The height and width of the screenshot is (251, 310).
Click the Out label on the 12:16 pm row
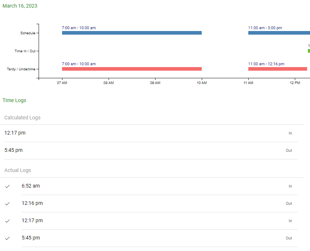click(x=289, y=203)
